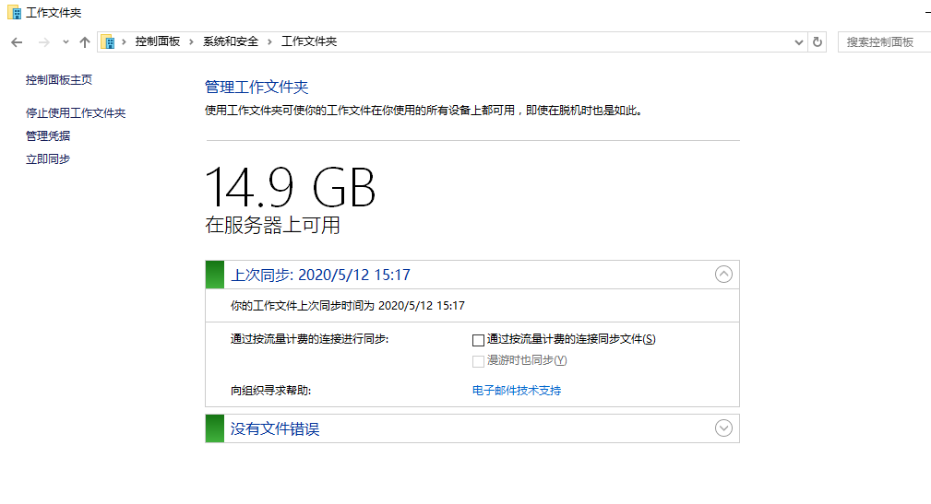The height and width of the screenshot is (504, 931).
Task: Click green status block beside 上次同步
Action: point(215,275)
